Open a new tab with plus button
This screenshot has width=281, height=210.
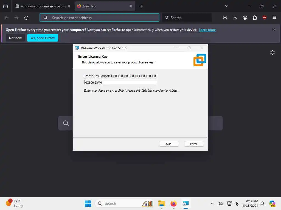141,6
